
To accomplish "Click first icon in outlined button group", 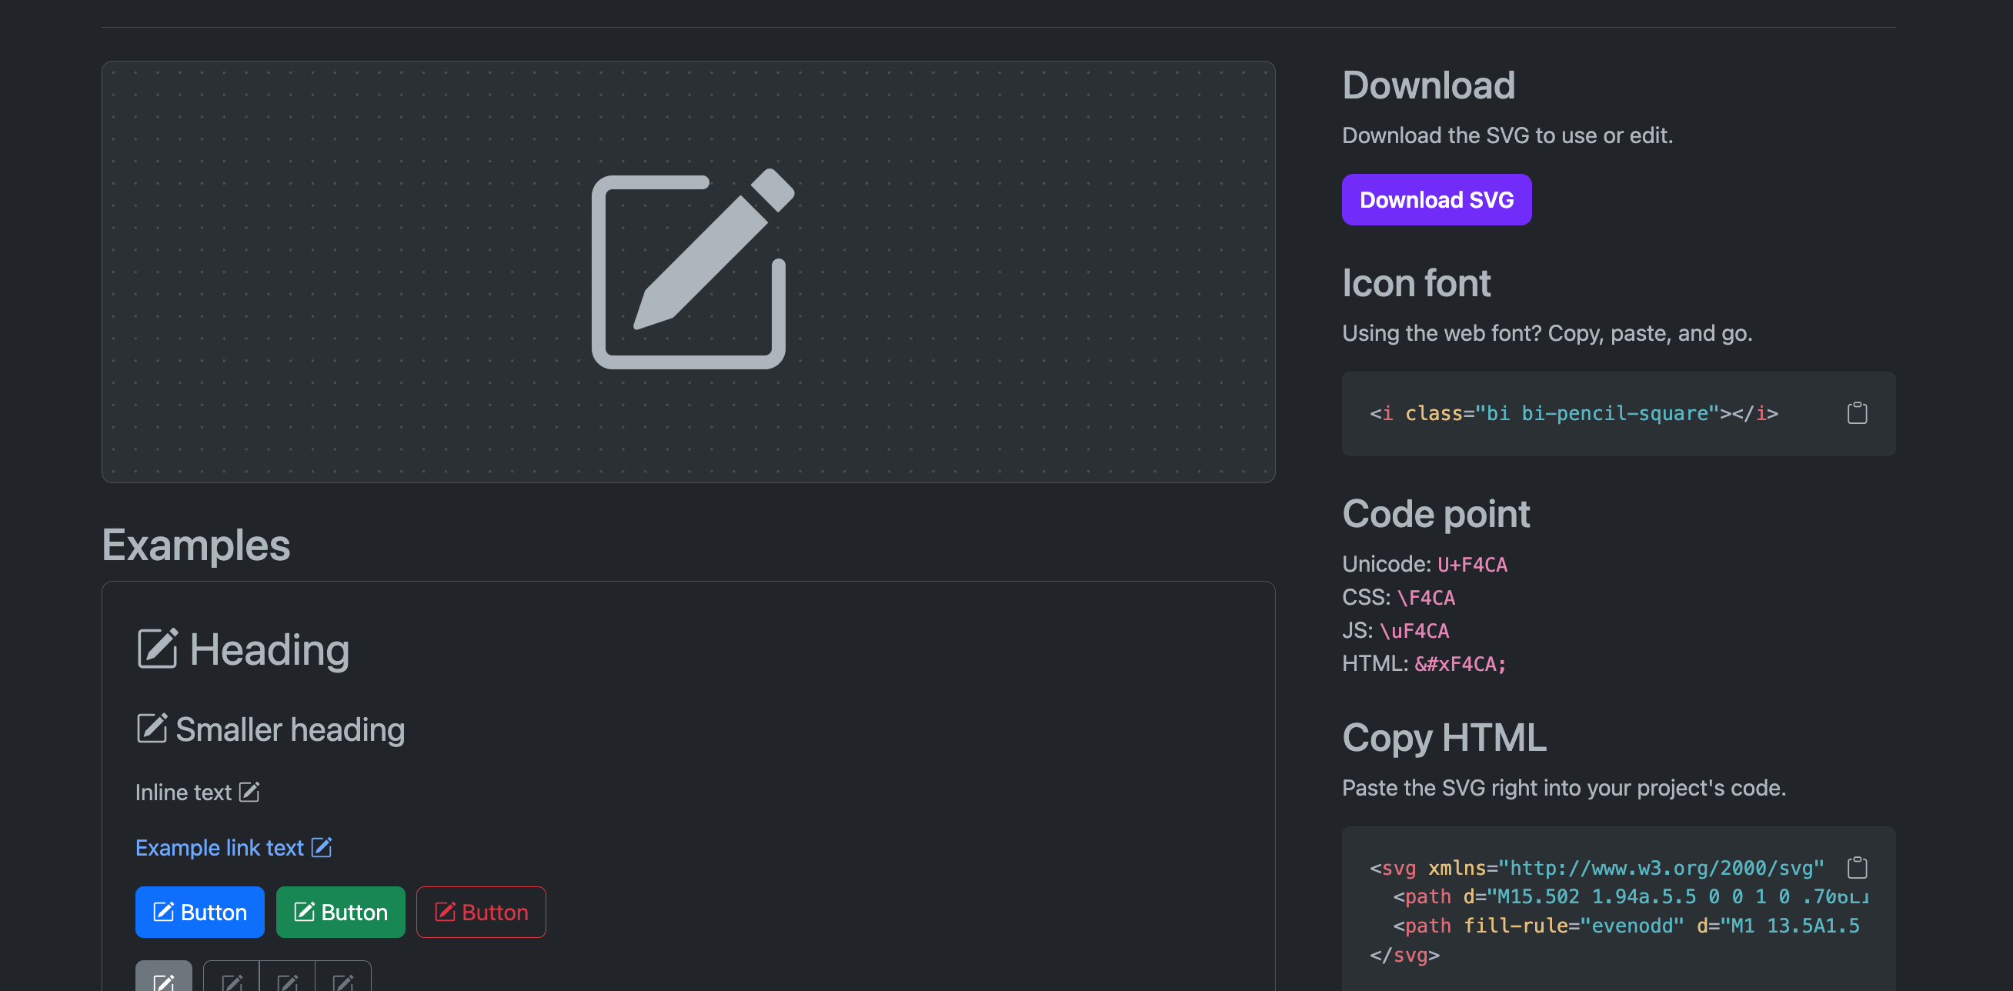I will coord(232,980).
